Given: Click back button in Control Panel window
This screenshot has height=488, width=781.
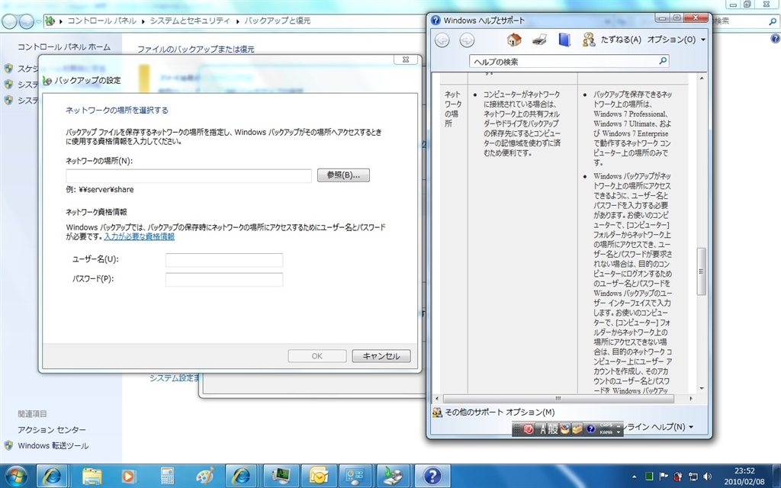Looking at the screenshot, I should pyautogui.click(x=9, y=21).
